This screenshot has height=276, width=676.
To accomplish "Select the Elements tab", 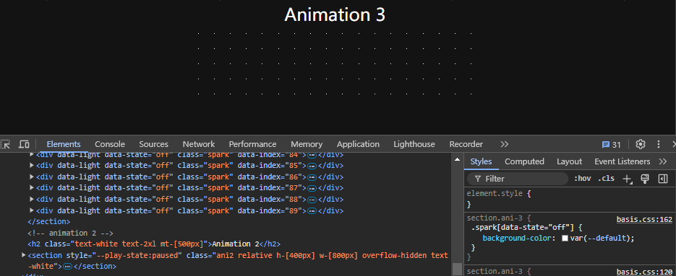I will click(64, 144).
